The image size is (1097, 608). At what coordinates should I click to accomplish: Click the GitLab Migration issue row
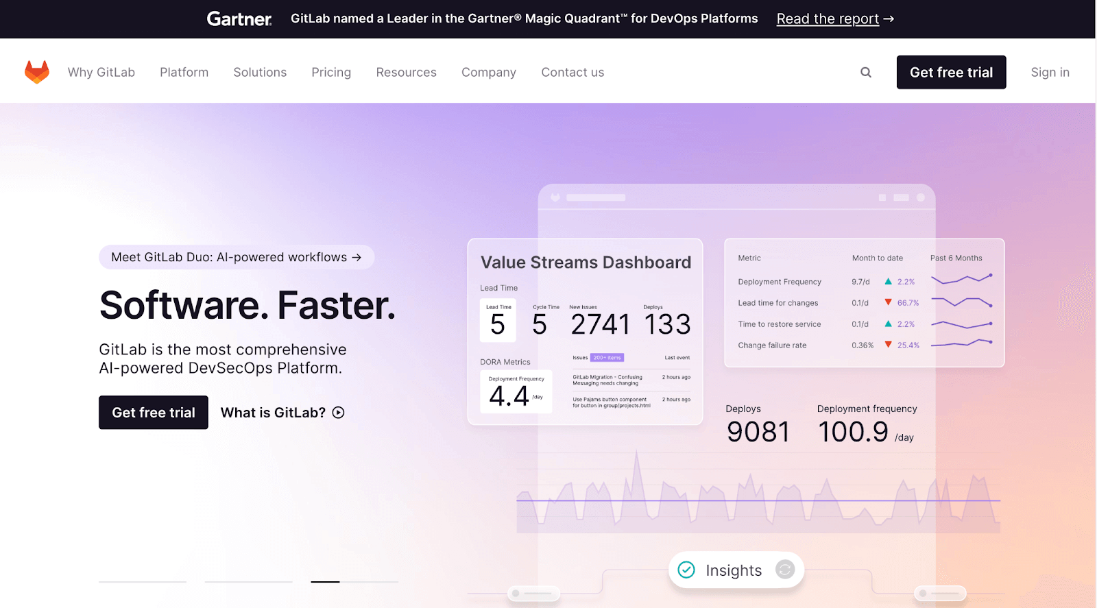click(631, 380)
